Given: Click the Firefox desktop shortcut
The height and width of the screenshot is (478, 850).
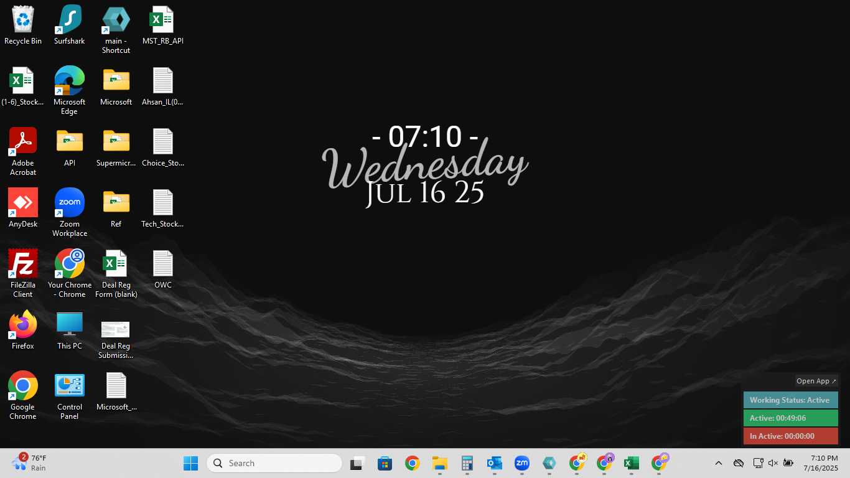Looking at the screenshot, I should coord(23,330).
